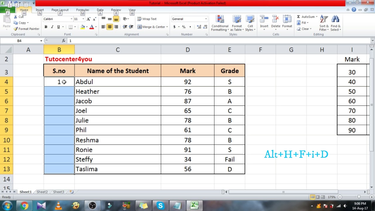Viewport: 375px width, 211px height.
Task: Open the Insert ribbon tab
Action: point(40,10)
